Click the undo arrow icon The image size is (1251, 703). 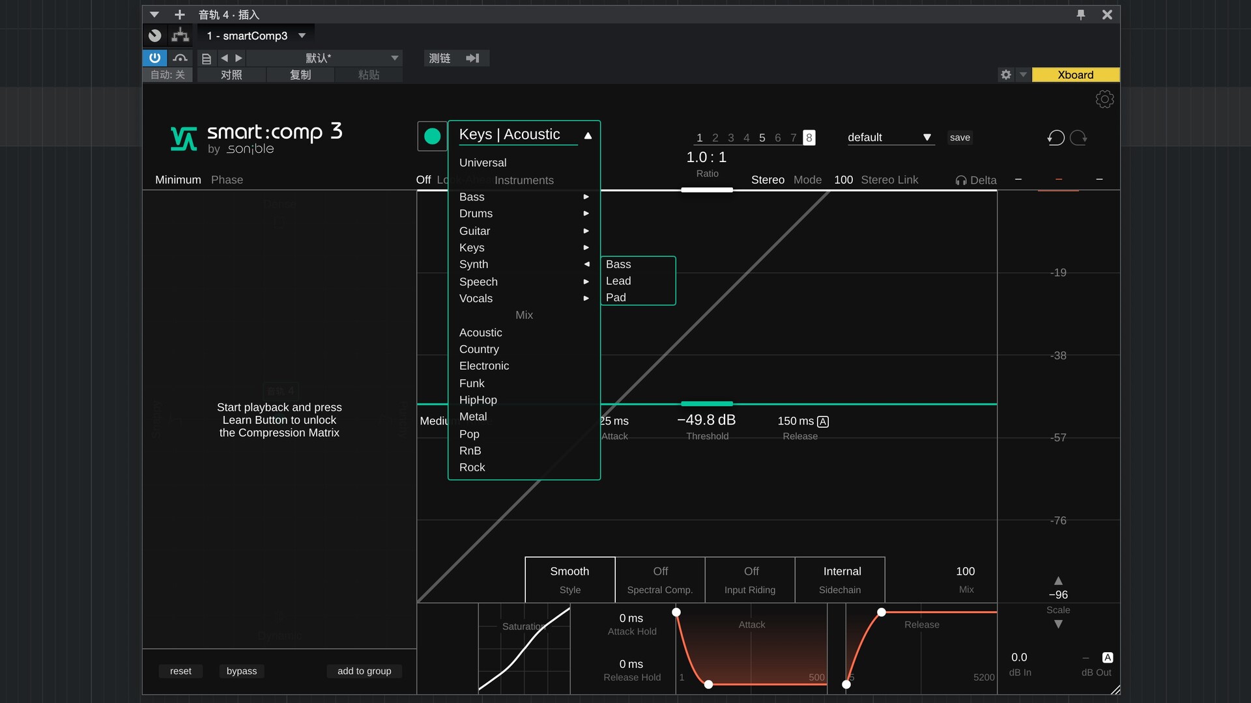click(x=1056, y=137)
